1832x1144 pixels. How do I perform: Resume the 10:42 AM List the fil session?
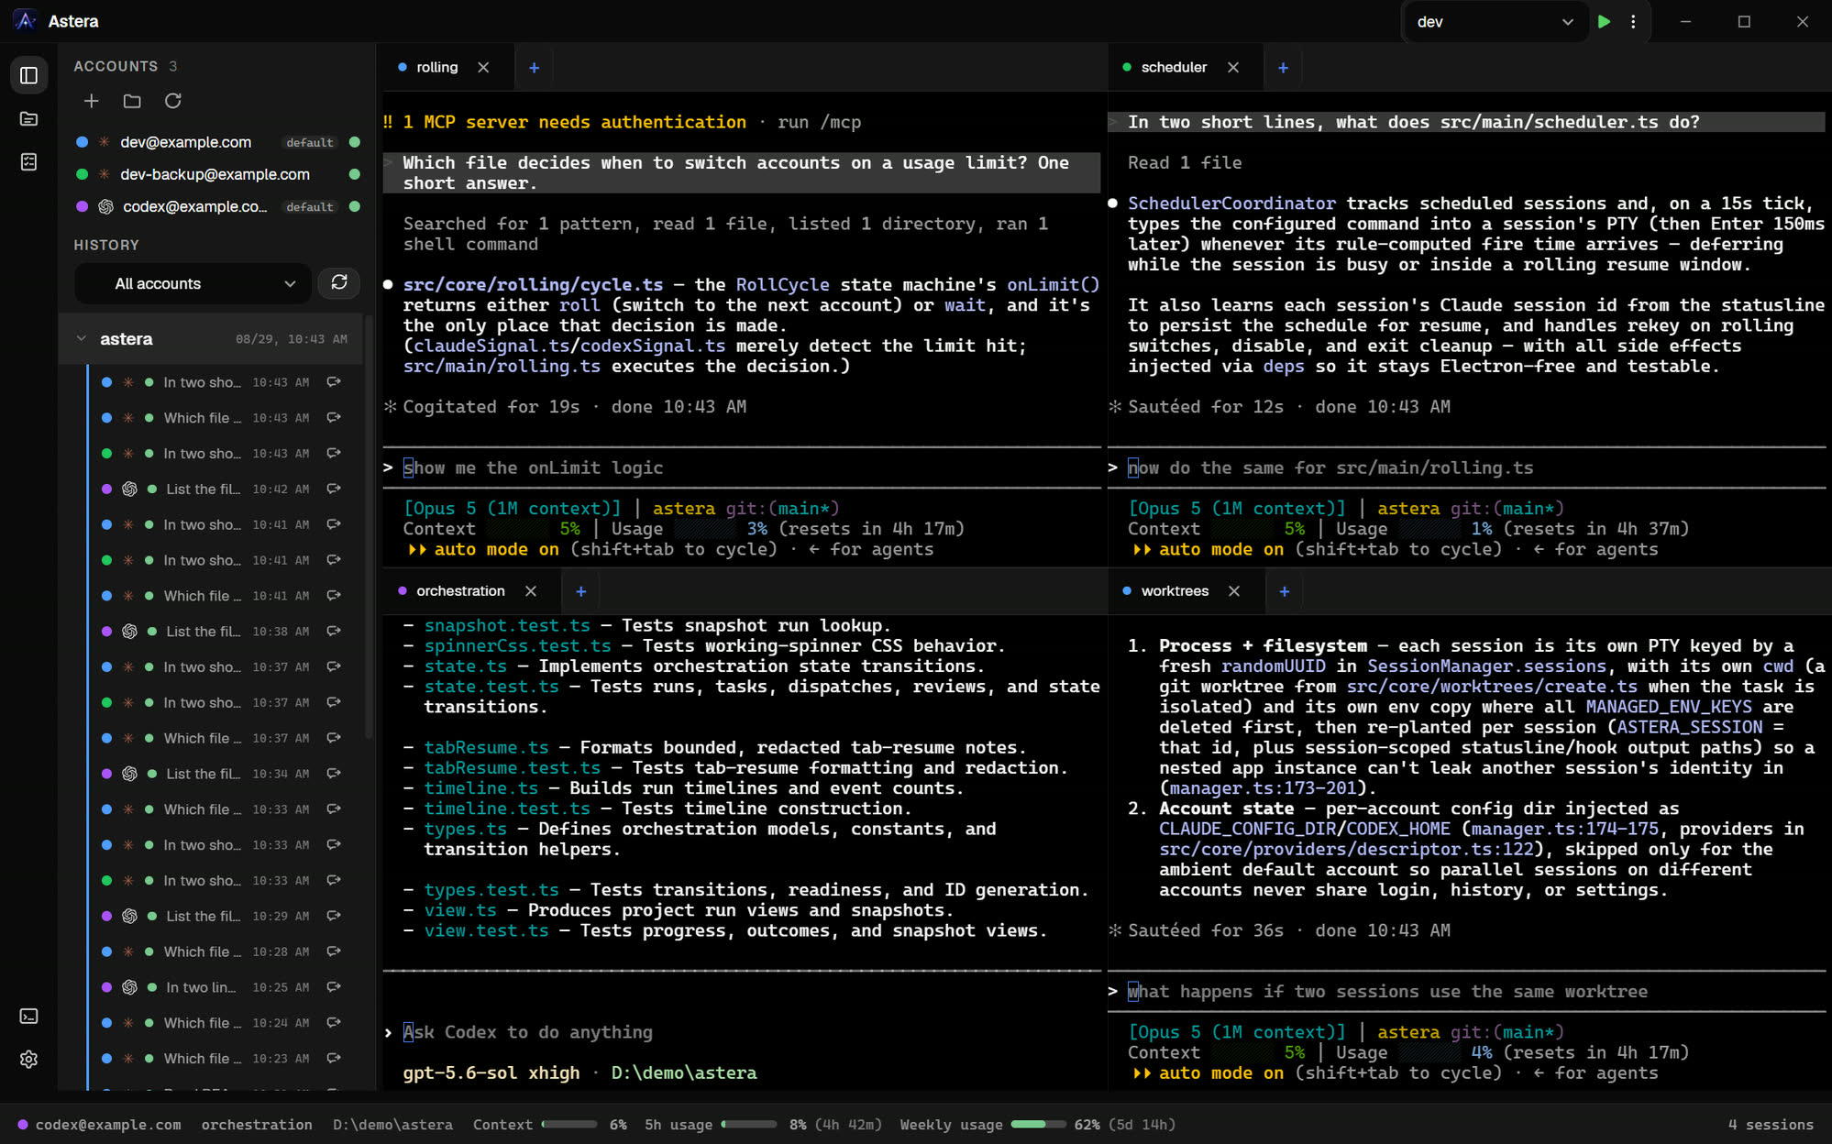pos(334,489)
